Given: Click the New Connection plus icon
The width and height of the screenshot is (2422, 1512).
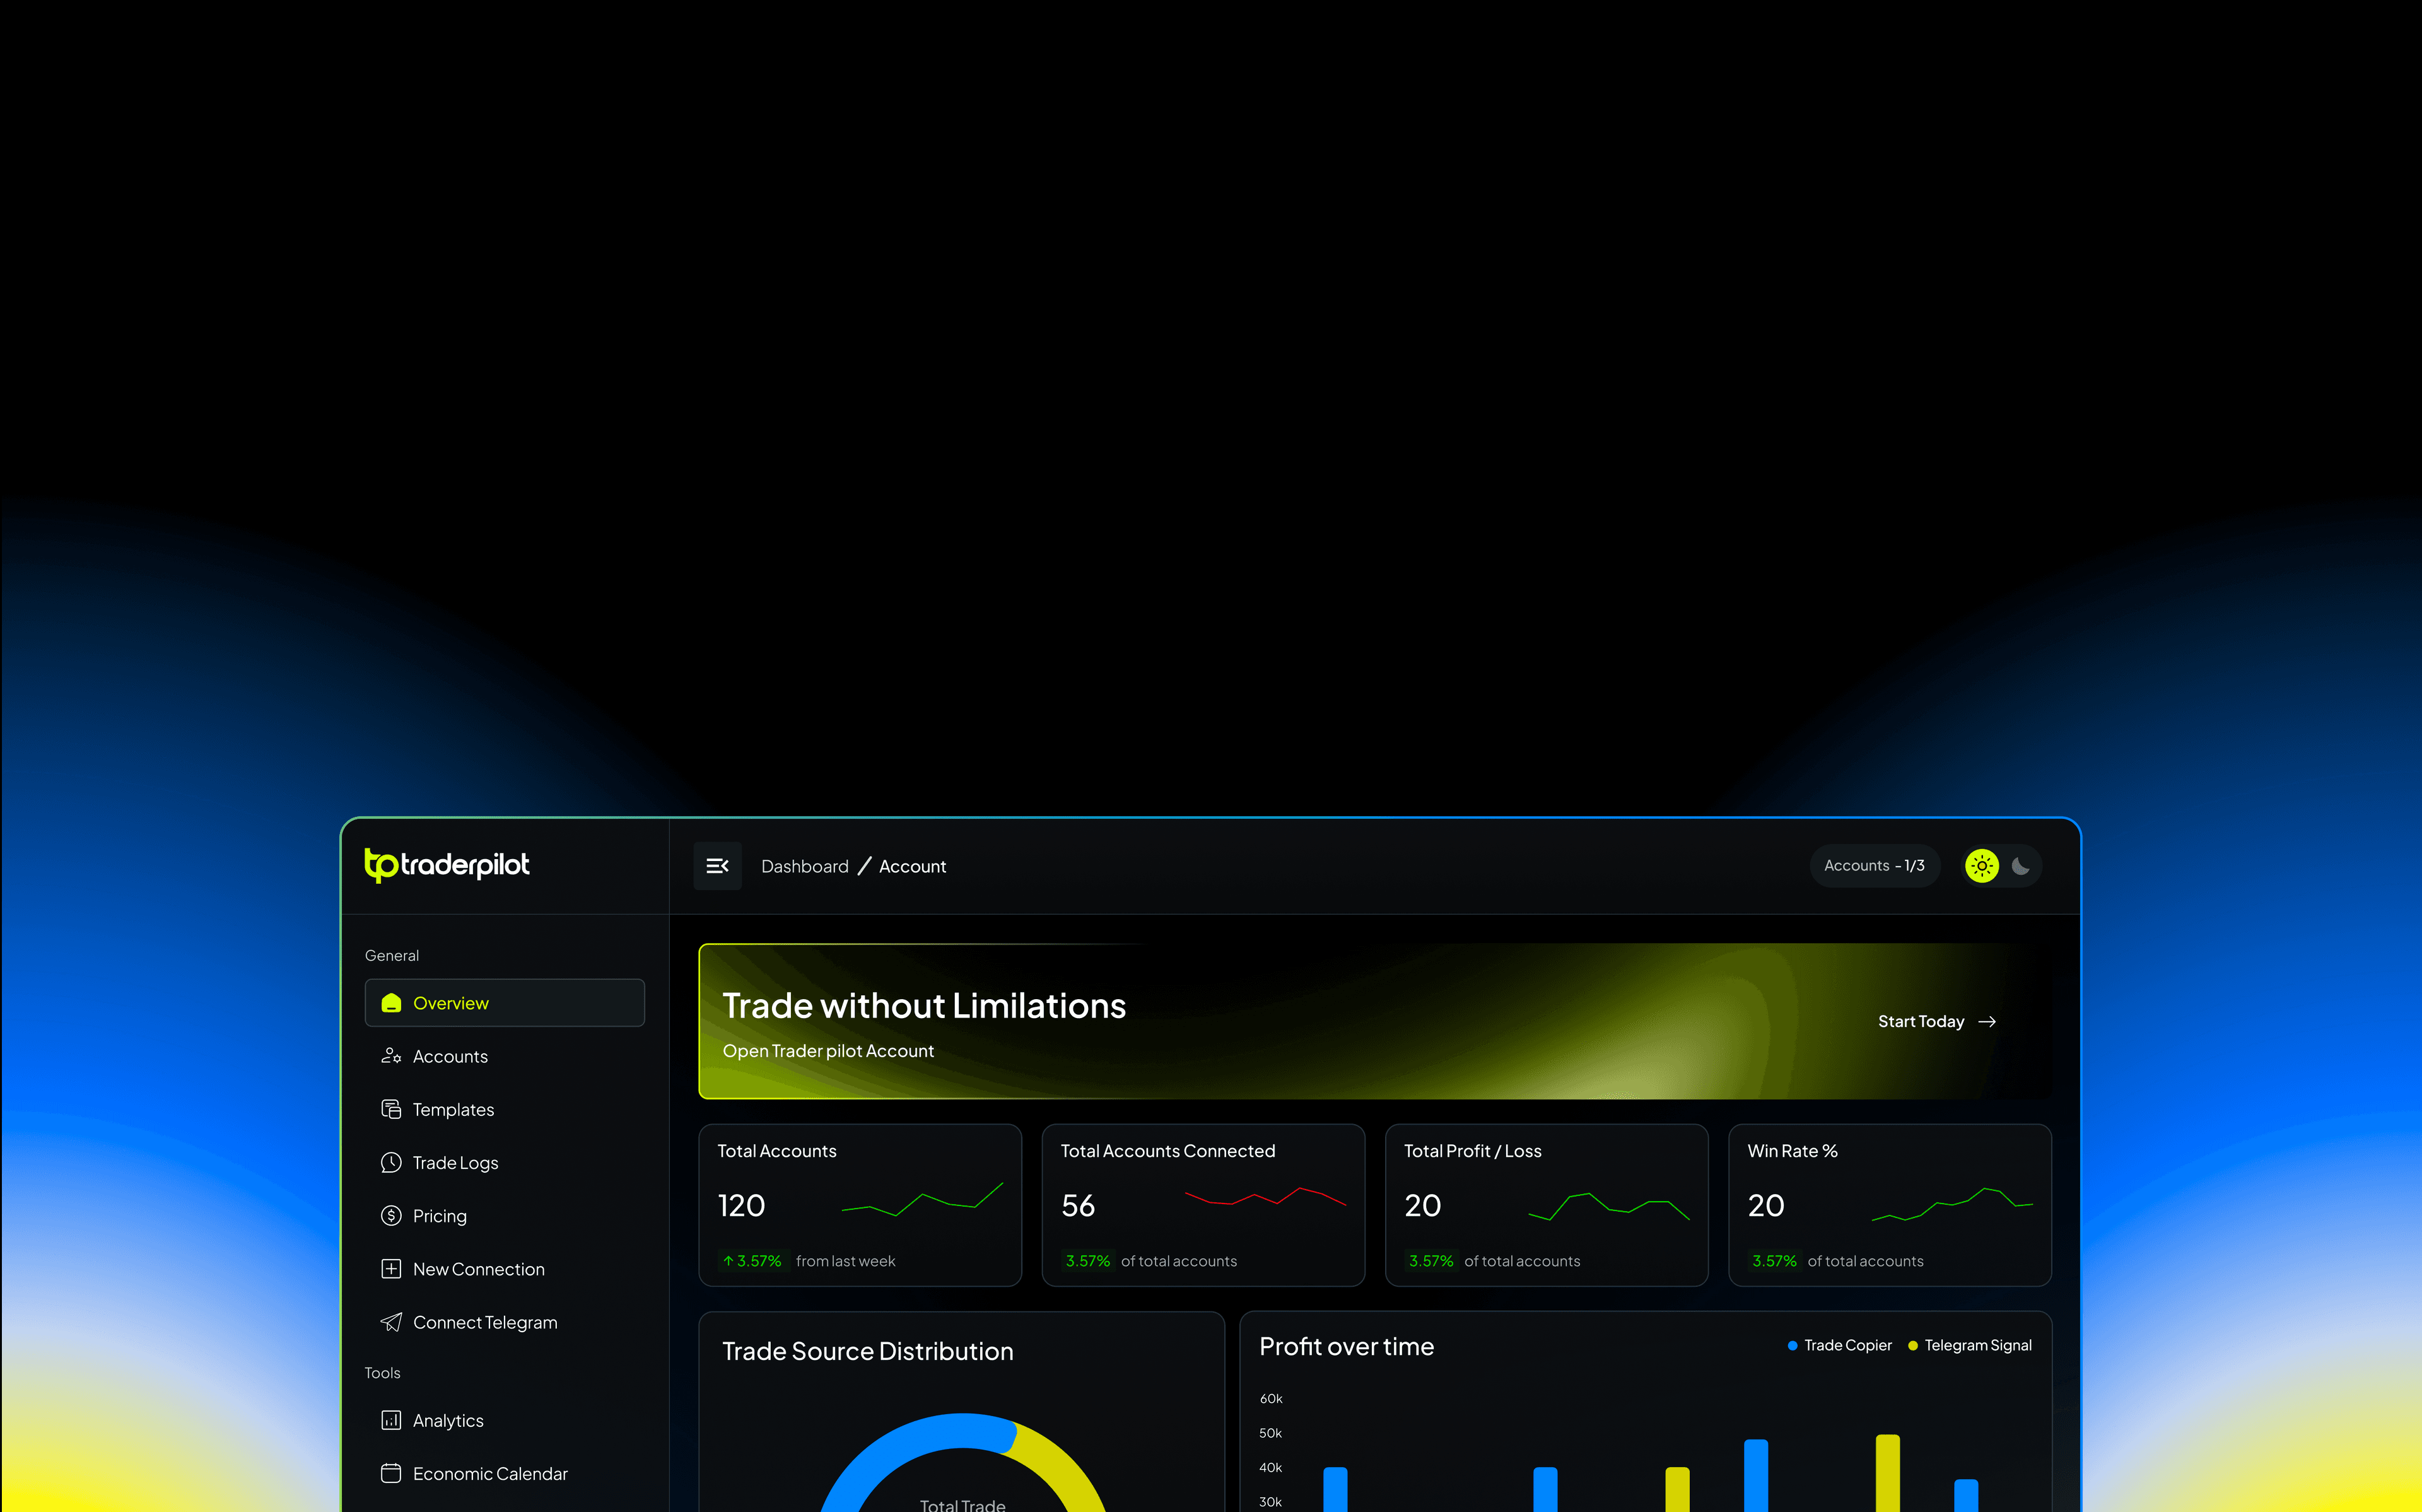Looking at the screenshot, I should 391,1269.
